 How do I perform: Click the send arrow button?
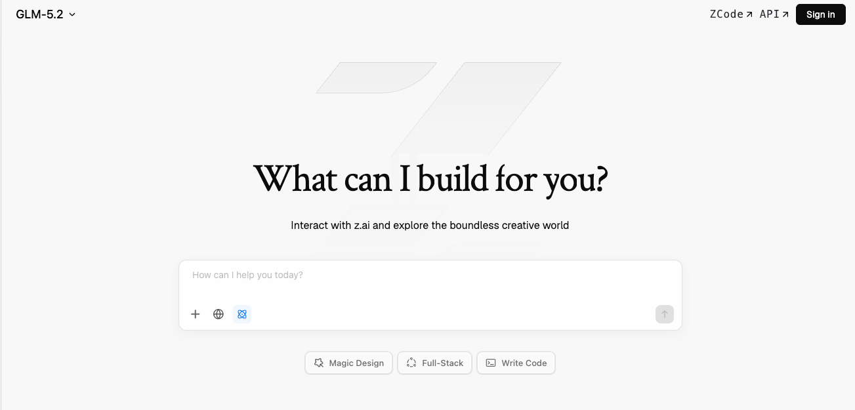pos(665,314)
